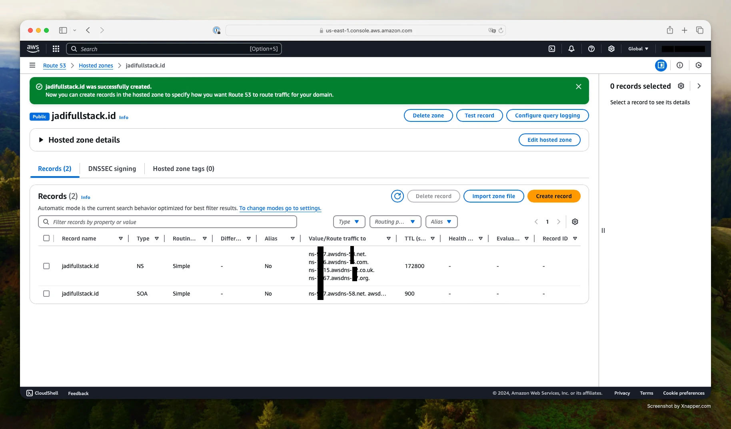Open Hosted zones breadcrumb link
The width and height of the screenshot is (731, 429).
pos(96,66)
